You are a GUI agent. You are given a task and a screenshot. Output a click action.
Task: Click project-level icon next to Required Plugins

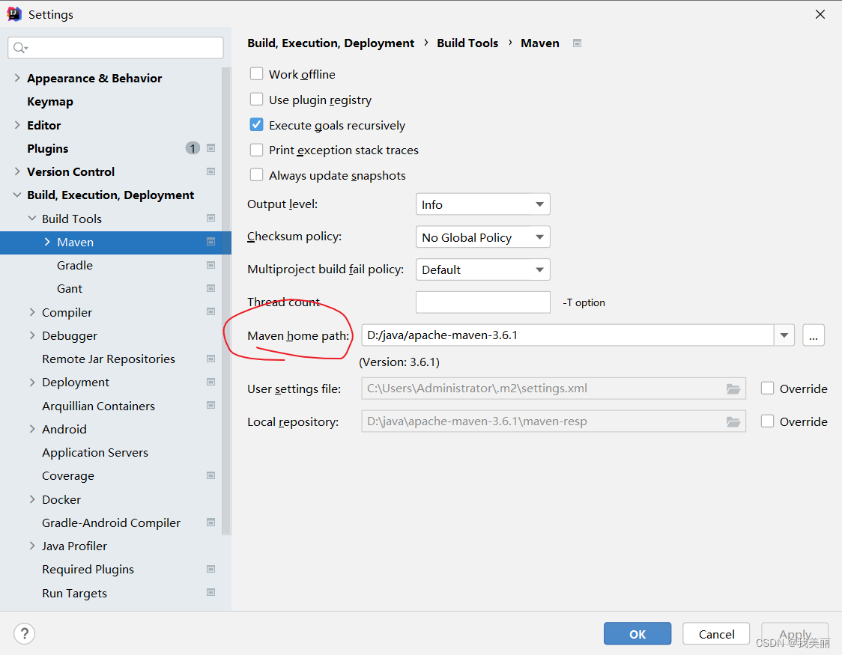pyautogui.click(x=211, y=569)
